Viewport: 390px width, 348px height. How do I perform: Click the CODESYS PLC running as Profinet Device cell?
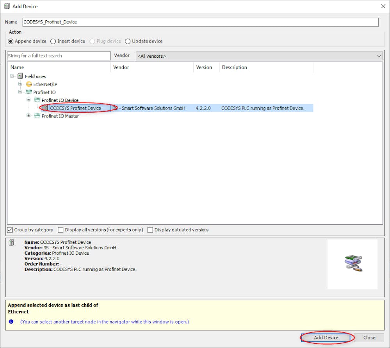point(263,108)
